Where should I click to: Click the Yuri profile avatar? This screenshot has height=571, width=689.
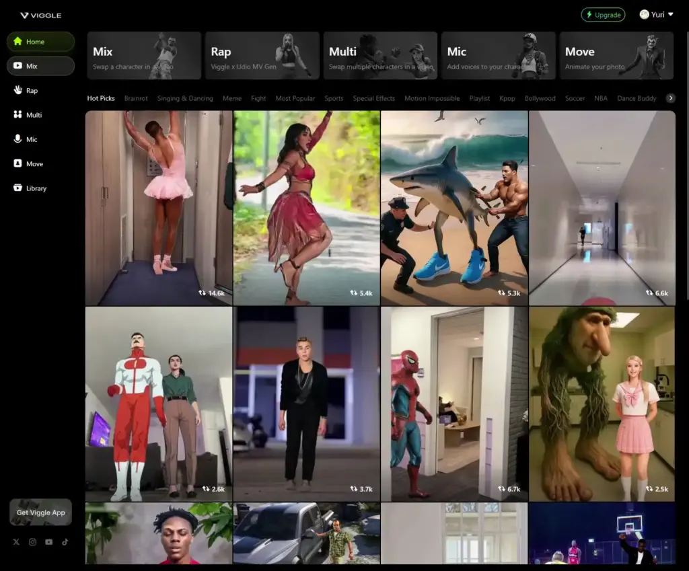[644, 15]
